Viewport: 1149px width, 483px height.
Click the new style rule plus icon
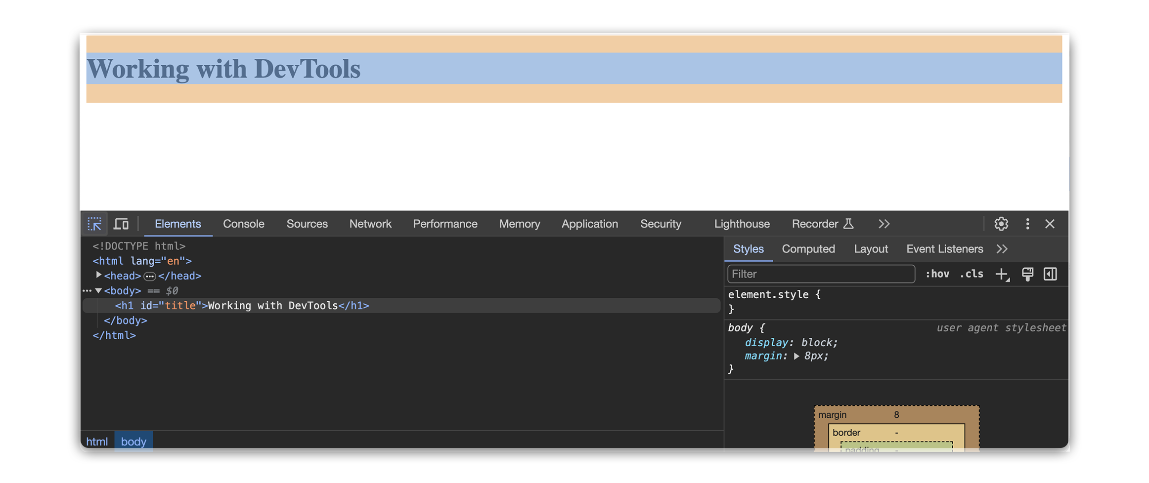pyautogui.click(x=1002, y=274)
